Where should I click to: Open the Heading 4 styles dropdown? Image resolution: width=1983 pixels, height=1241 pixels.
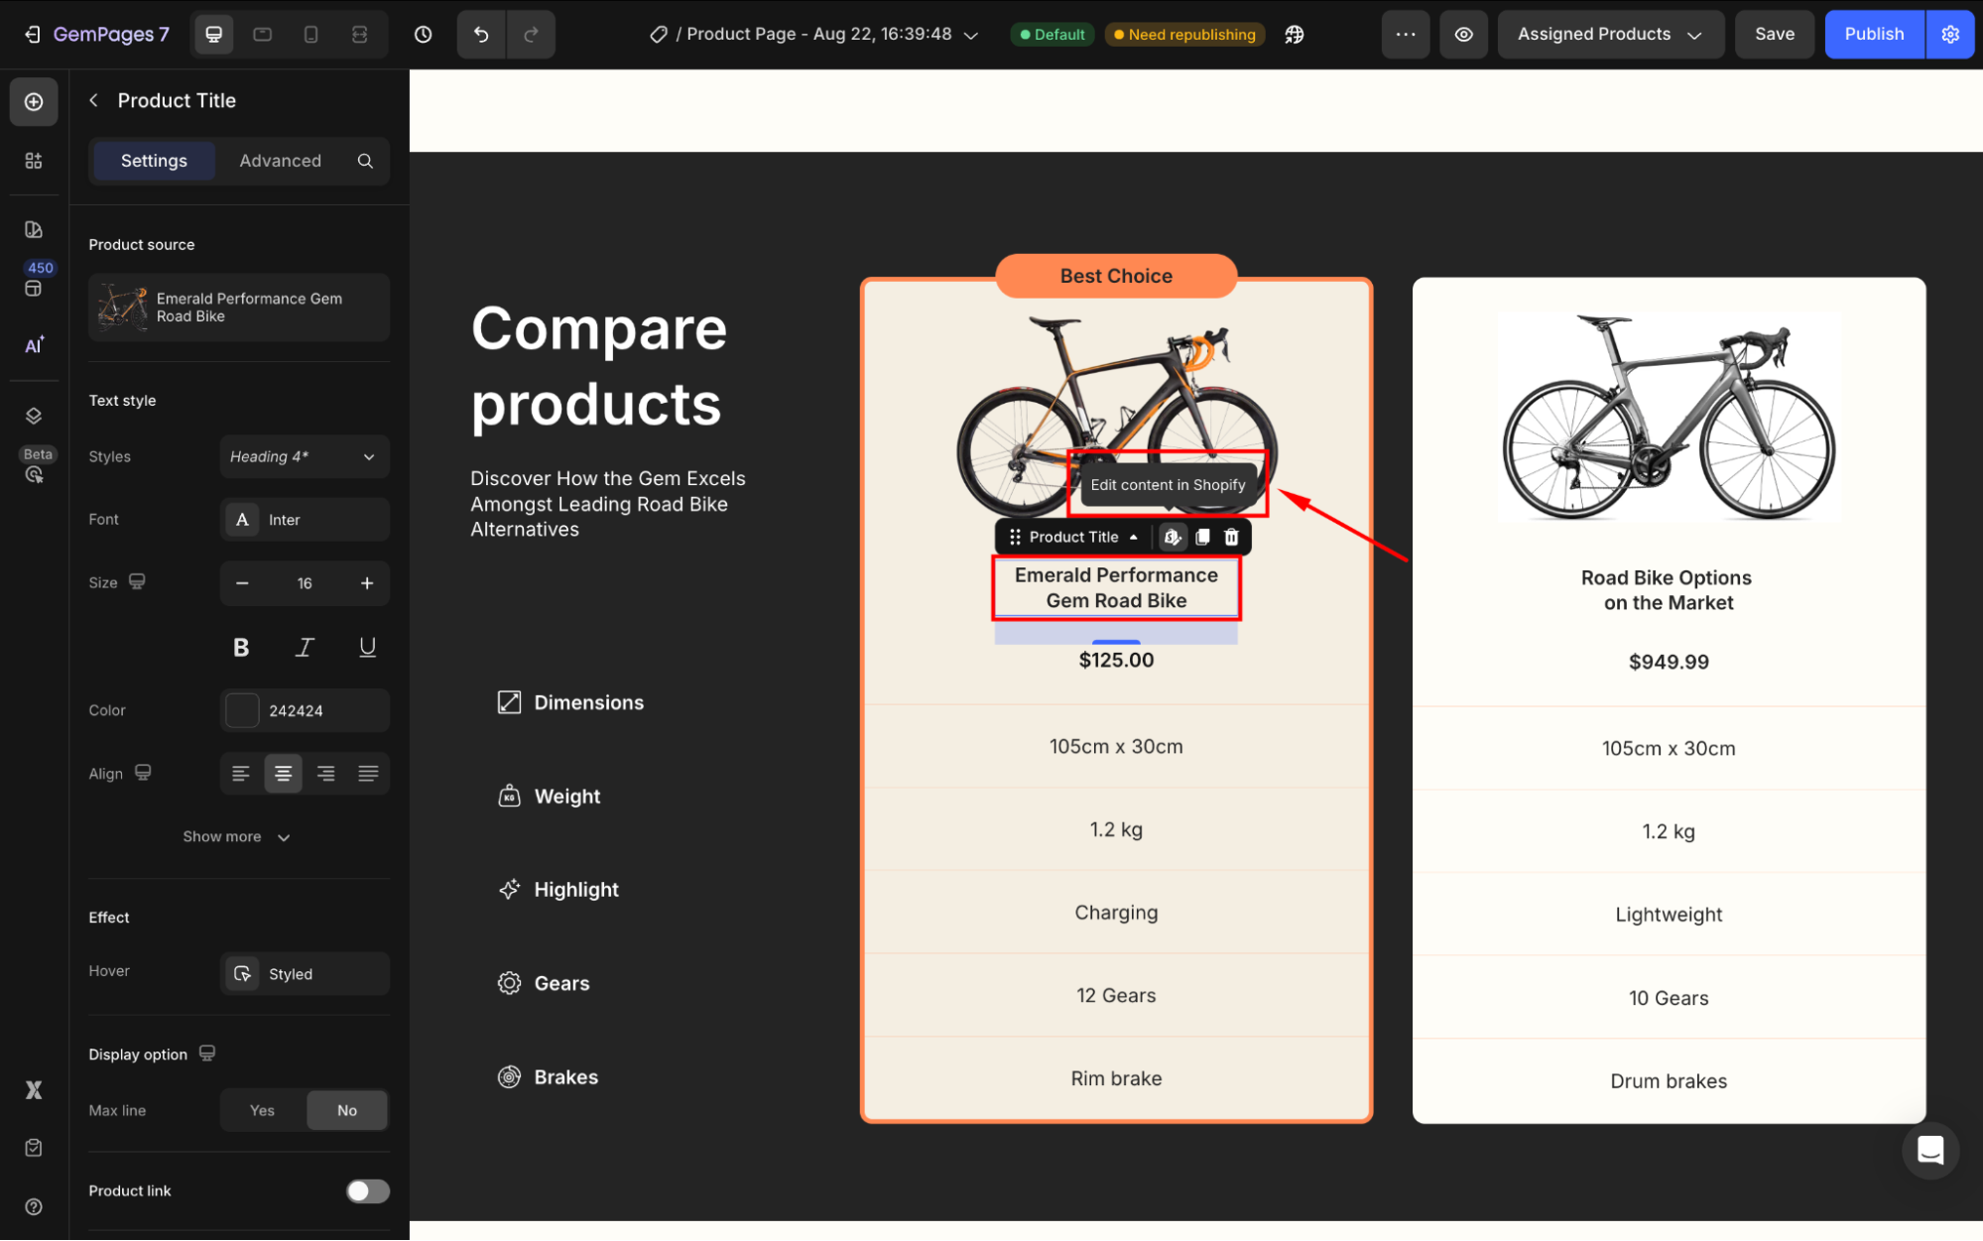click(x=304, y=456)
